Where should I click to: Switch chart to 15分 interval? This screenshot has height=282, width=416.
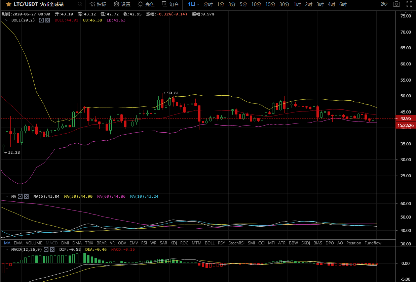pyautogui.click(x=270, y=4)
